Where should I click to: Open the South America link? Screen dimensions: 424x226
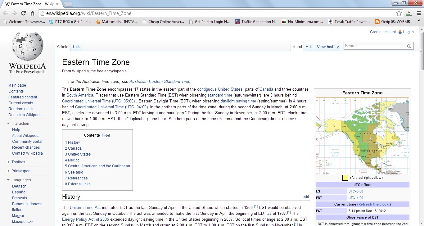pyautogui.click(x=80, y=95)
